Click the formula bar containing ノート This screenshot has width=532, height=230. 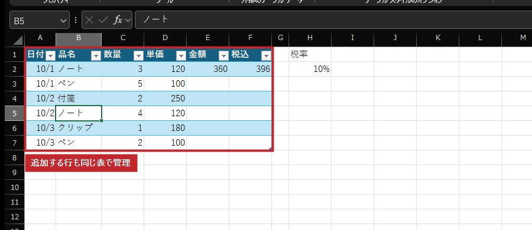coord(333,20)
